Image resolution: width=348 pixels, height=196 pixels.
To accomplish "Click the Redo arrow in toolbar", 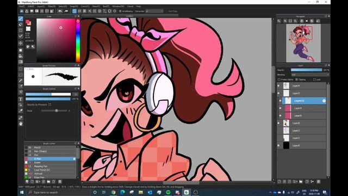I will pyautogui.click(x=66, y=11).
